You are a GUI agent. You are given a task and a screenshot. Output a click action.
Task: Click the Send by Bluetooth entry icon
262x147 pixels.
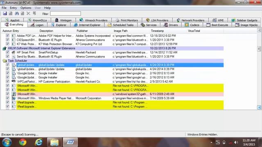coord(14,56)
